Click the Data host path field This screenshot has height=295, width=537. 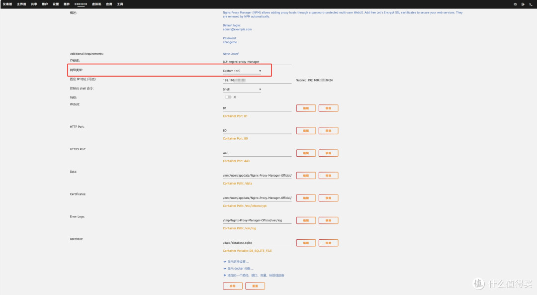click(257, 176)
